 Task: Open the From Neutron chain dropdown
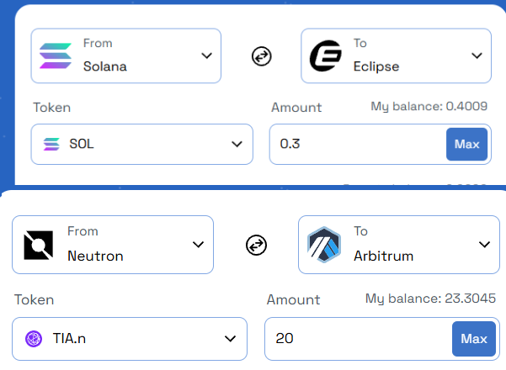pyautogui.click(x=113, y=245)
